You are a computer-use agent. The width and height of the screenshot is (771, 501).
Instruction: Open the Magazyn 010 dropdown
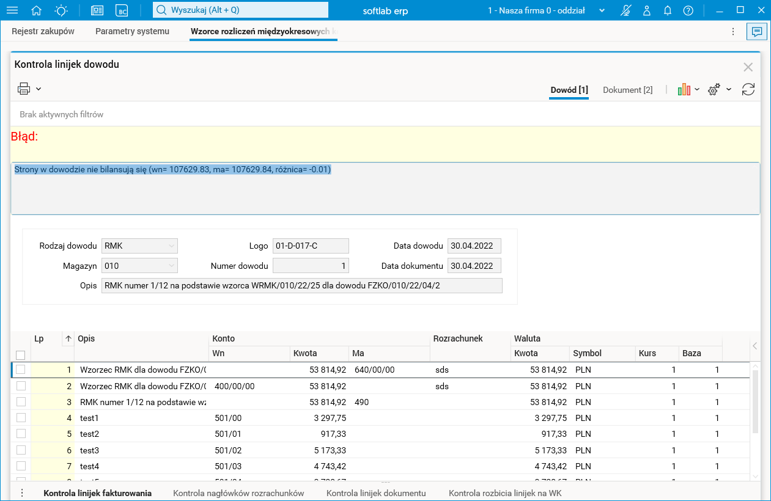point(171,266)
